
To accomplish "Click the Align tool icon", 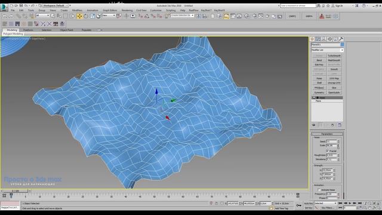I will pyautogui.click(x=205, y=16).
